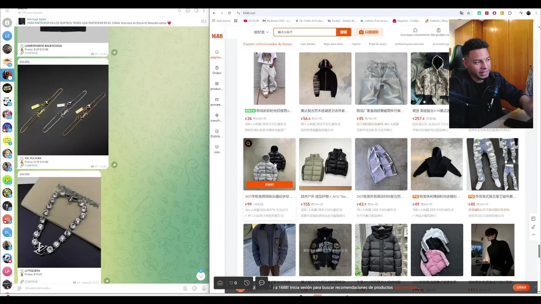Click the 1688 search input field

pyautogui.click(x=305, y=32)
